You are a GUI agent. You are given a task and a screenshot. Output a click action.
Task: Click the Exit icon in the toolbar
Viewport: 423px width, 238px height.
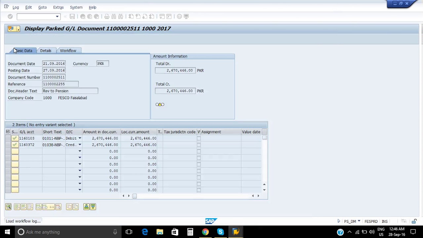[x=90, y=16]
